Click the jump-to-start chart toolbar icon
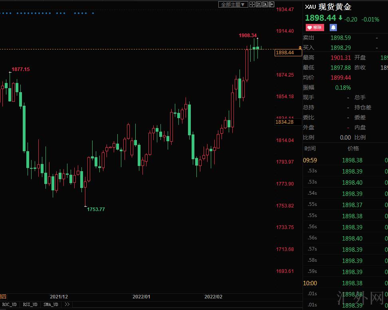Image resolution: width=388 pixels, height=310 pixels. pyautogui.click(x=259, y=4)
